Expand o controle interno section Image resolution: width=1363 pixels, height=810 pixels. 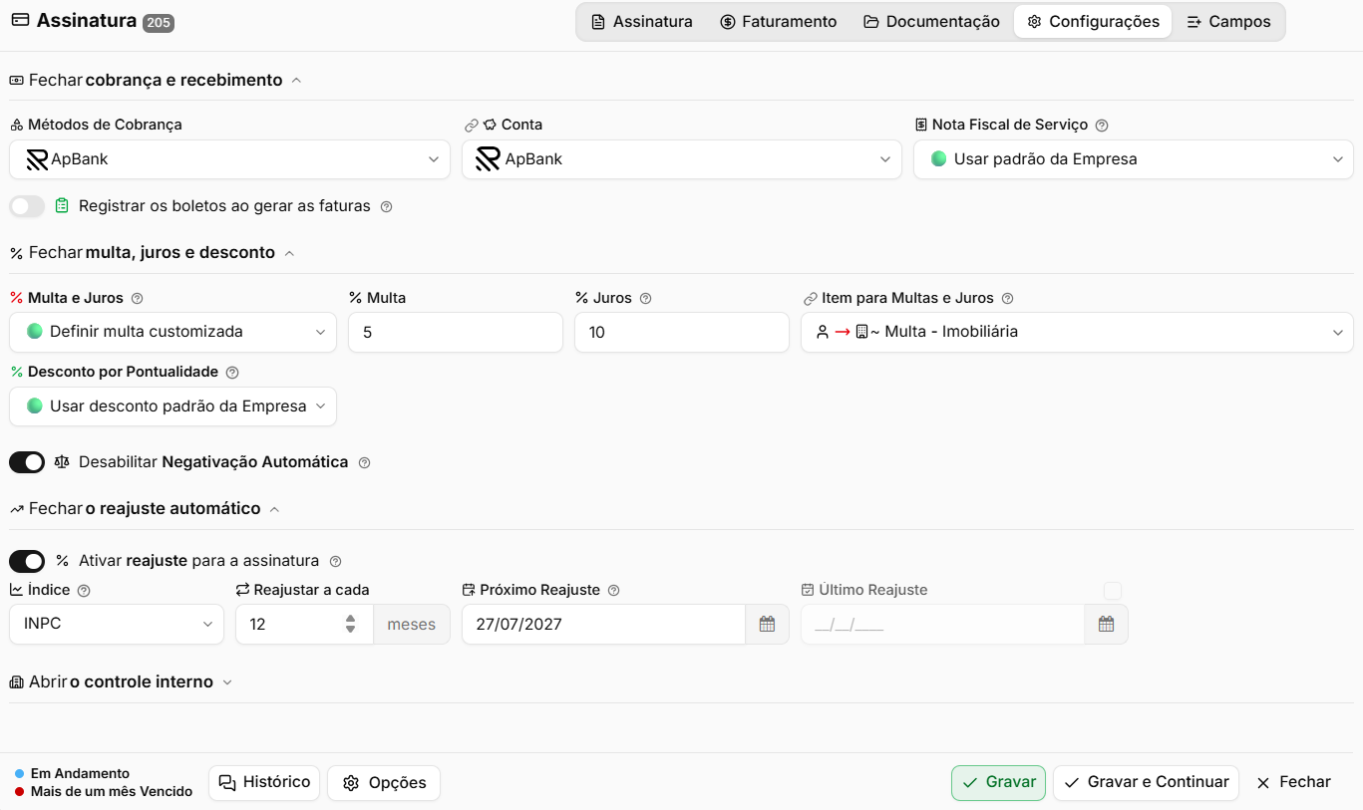[x=121, y=682]
